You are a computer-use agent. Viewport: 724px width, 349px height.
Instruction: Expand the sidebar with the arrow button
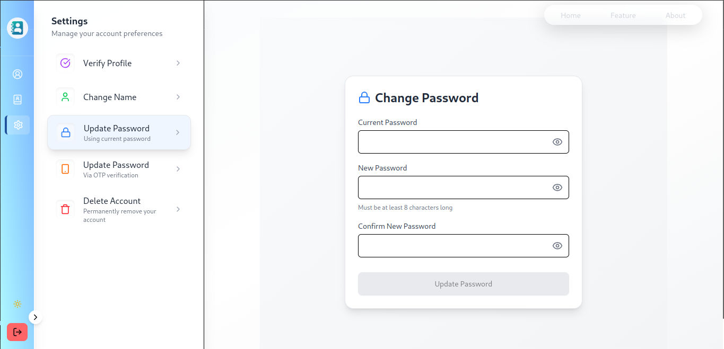(35, 317)
